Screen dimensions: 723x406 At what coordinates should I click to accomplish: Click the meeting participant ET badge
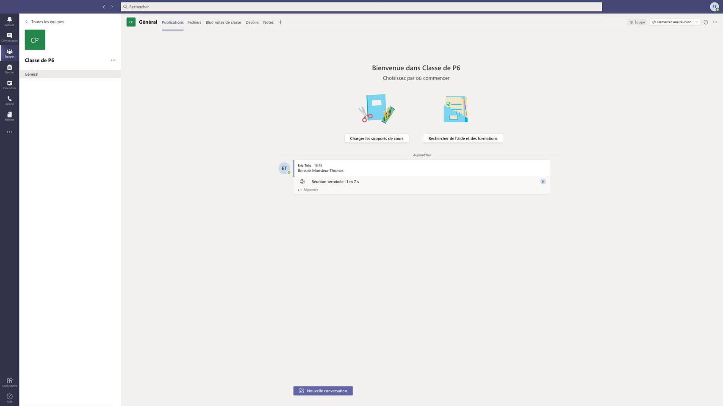[543, 181]
